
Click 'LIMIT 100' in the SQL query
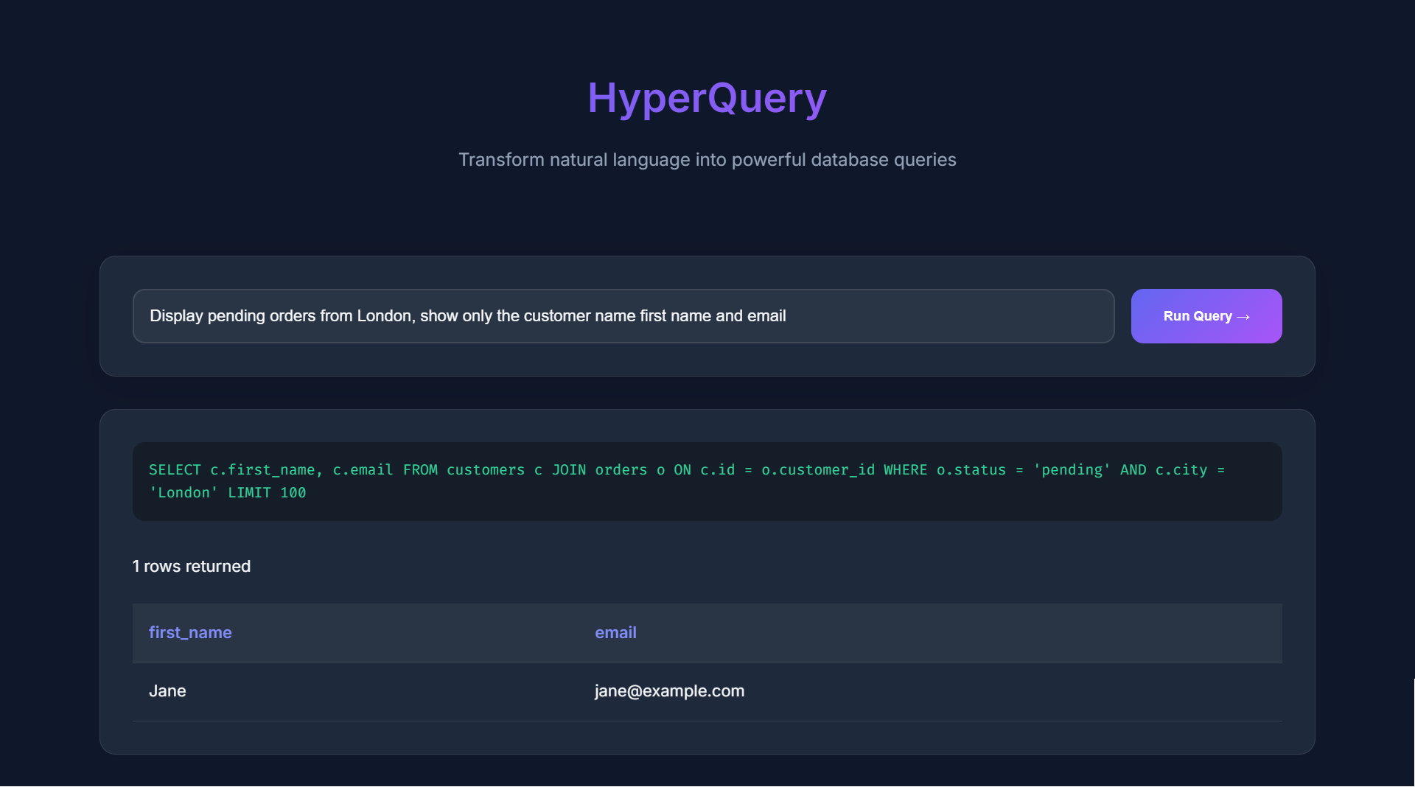267,493
